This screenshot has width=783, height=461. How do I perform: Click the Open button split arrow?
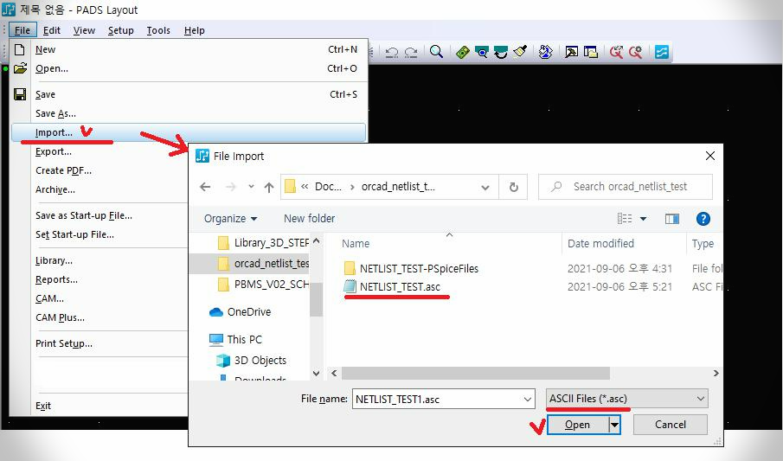614,425
